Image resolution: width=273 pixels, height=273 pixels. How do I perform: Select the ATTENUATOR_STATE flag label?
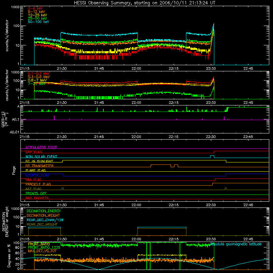point(41,147)
